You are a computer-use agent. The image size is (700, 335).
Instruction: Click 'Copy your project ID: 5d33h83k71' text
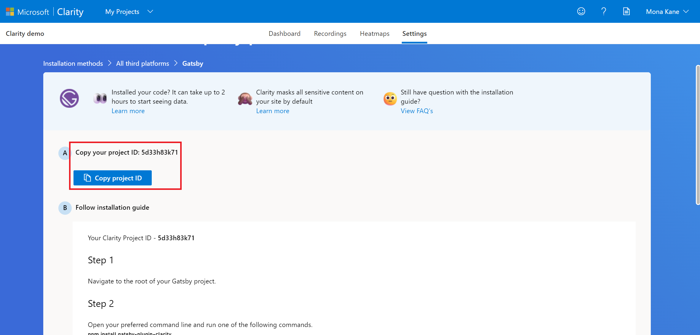point(127,152)
